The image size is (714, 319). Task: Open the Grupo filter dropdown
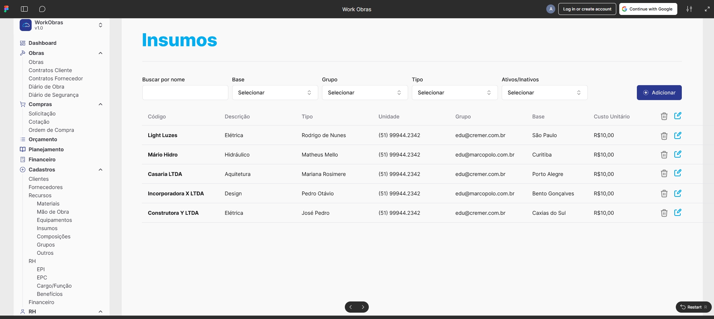click(x=365, y=93)
